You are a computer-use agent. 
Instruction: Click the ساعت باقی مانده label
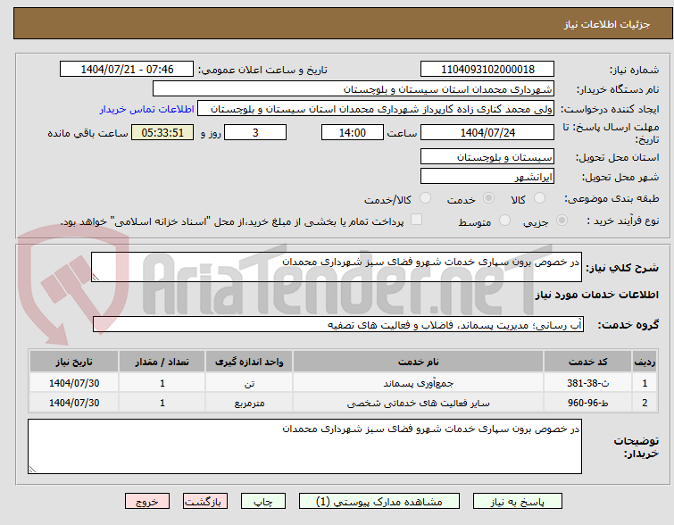[x=87, y=133]
